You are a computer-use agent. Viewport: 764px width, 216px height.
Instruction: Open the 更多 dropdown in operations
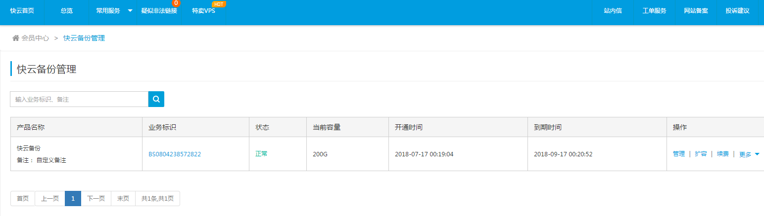[x=749, y=154]
